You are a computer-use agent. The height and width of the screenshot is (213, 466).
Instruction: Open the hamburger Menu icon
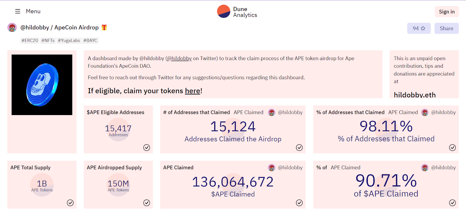(x=18, y=11)
